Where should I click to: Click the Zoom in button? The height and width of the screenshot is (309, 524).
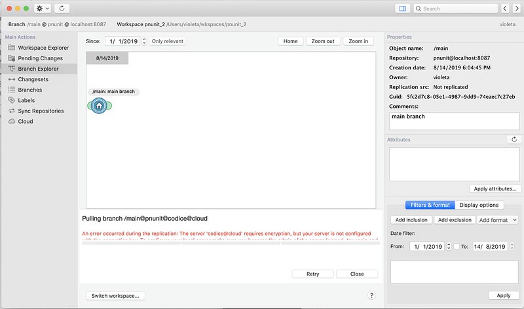358,41
